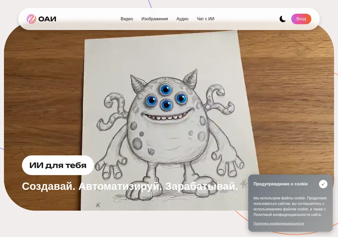Click the word Автоматизируй in the headline
338x237 pixels.
(120, 186)
